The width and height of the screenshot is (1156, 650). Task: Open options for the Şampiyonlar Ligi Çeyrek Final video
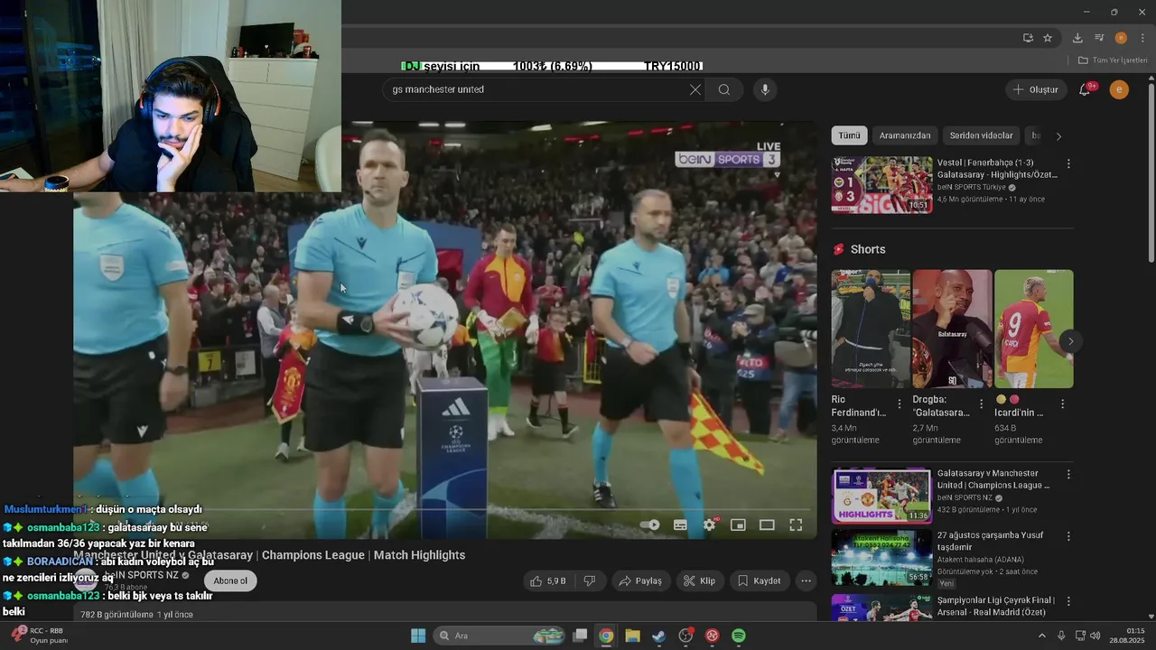pos(1068,601)
